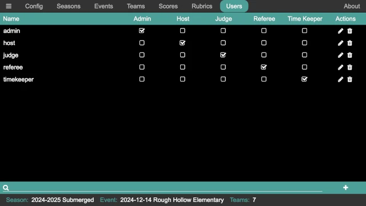Image resolution: width=366 pixels, height=206 pixels.
Task: Open the Rubrics tab
Action: click(x=202, y=6)
